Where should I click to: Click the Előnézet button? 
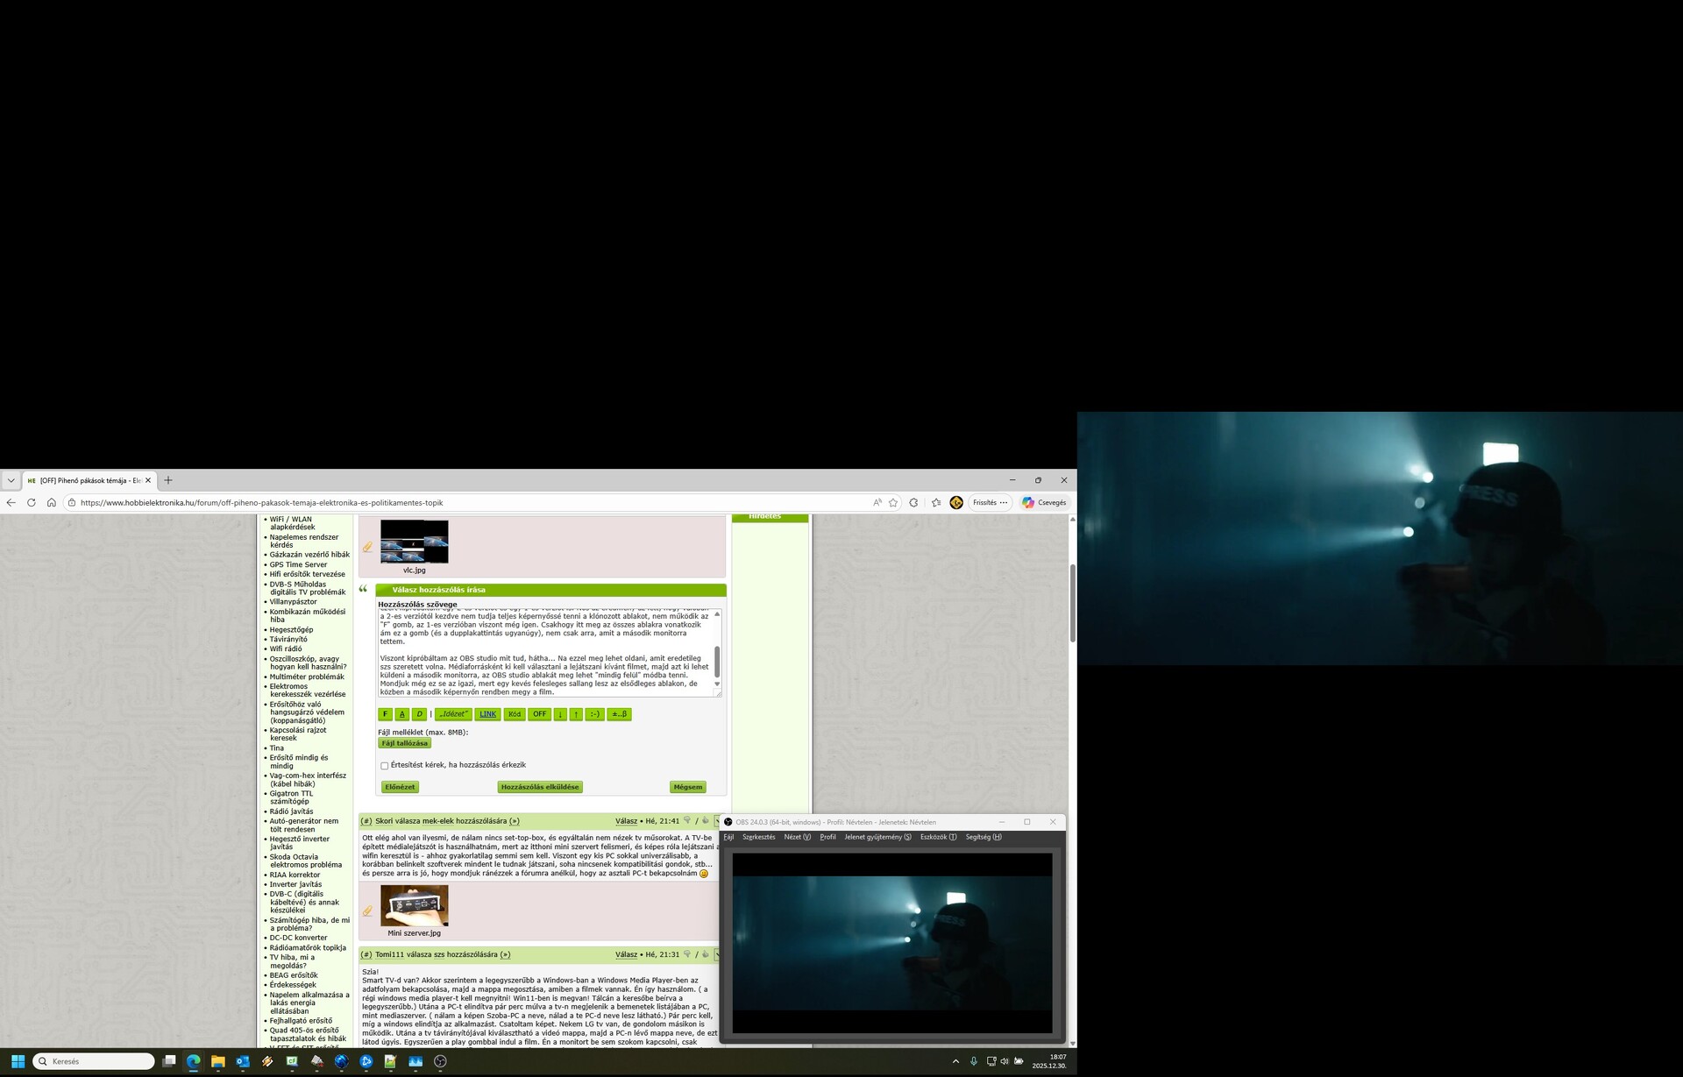tap(400, 787)
